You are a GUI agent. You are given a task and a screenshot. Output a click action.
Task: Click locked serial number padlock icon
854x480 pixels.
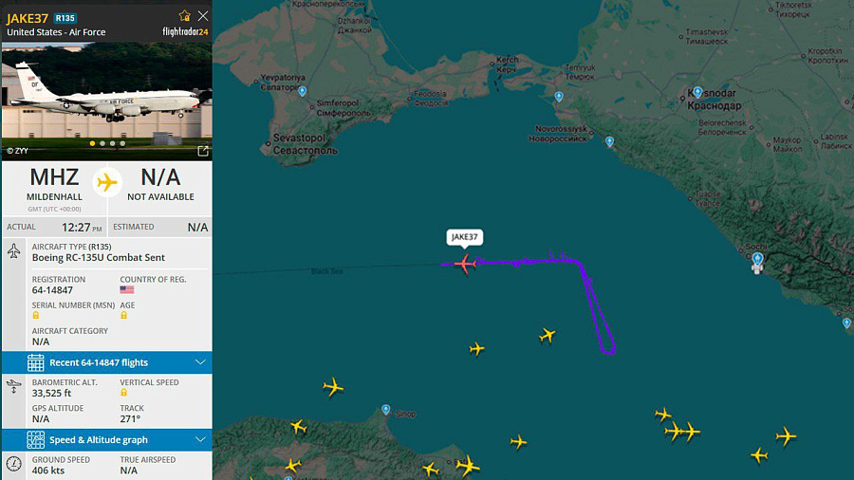pyautogui.click(x=36, y=316)
